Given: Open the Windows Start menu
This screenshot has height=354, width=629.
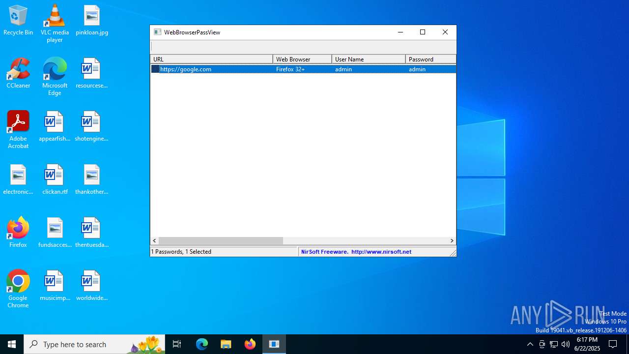Looking at the screenshot, I should pos(12,344).
